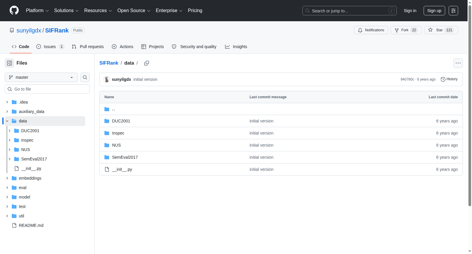Viewport: 472px width, 254px height.
Task: Open the Platform menu
Action: [x=37, y=11]
